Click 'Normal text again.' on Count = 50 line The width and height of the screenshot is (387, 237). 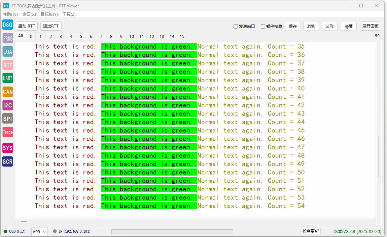[x=230, y=172]
